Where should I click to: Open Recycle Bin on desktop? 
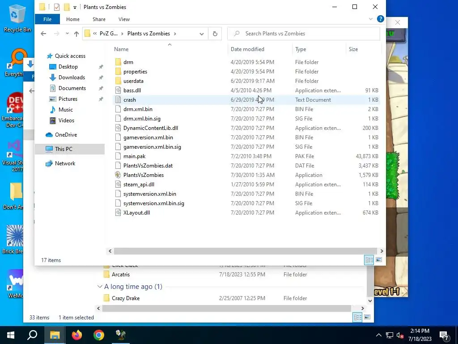(x=17, y=18)
